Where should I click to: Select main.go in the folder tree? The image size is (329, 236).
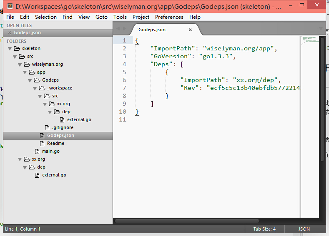[x=51, y=152]
